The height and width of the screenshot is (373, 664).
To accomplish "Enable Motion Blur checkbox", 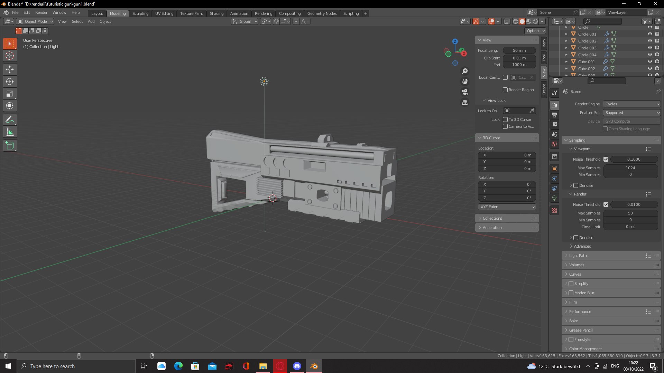I will coord(571,293).
